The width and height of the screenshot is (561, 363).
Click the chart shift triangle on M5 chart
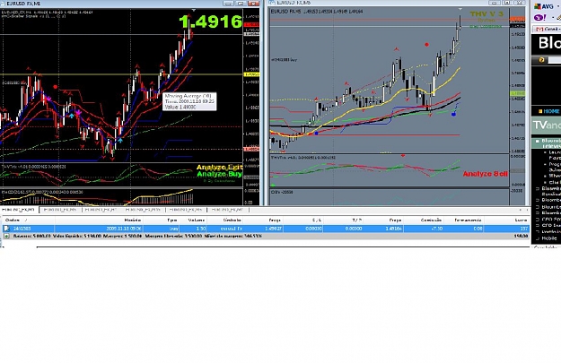point(460,9)
